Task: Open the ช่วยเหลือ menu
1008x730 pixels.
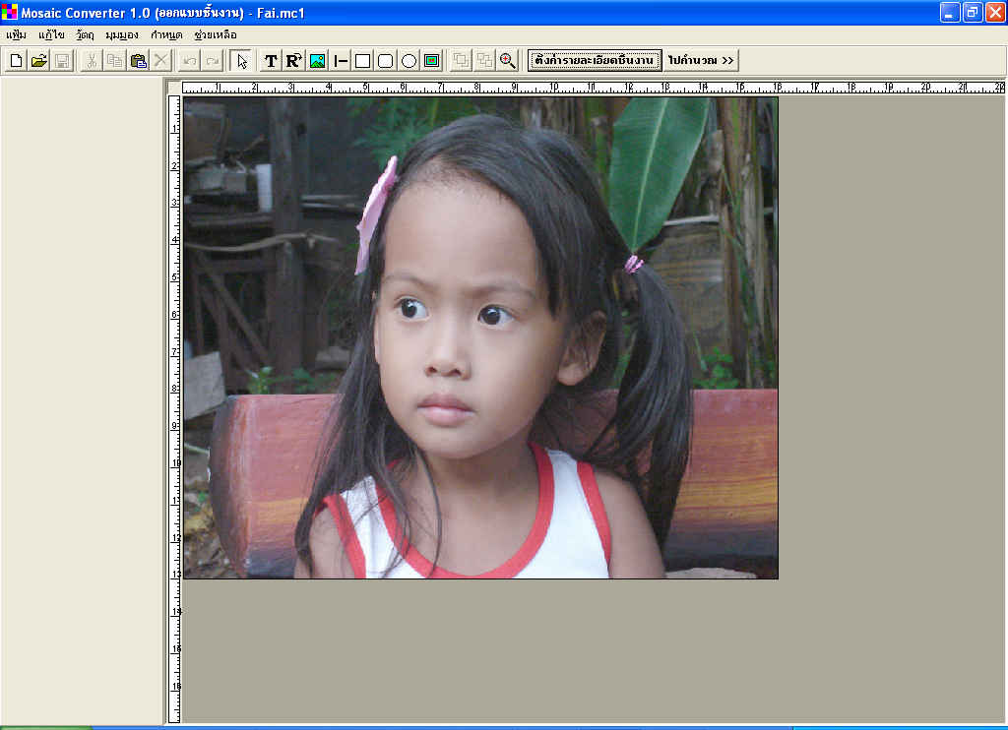Action: coord(216,34)
